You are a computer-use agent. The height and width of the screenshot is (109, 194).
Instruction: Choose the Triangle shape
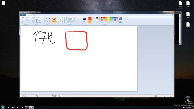(71, 18)
